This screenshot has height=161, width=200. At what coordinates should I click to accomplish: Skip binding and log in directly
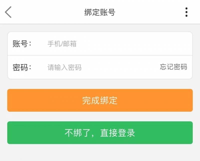pos(100,133)
